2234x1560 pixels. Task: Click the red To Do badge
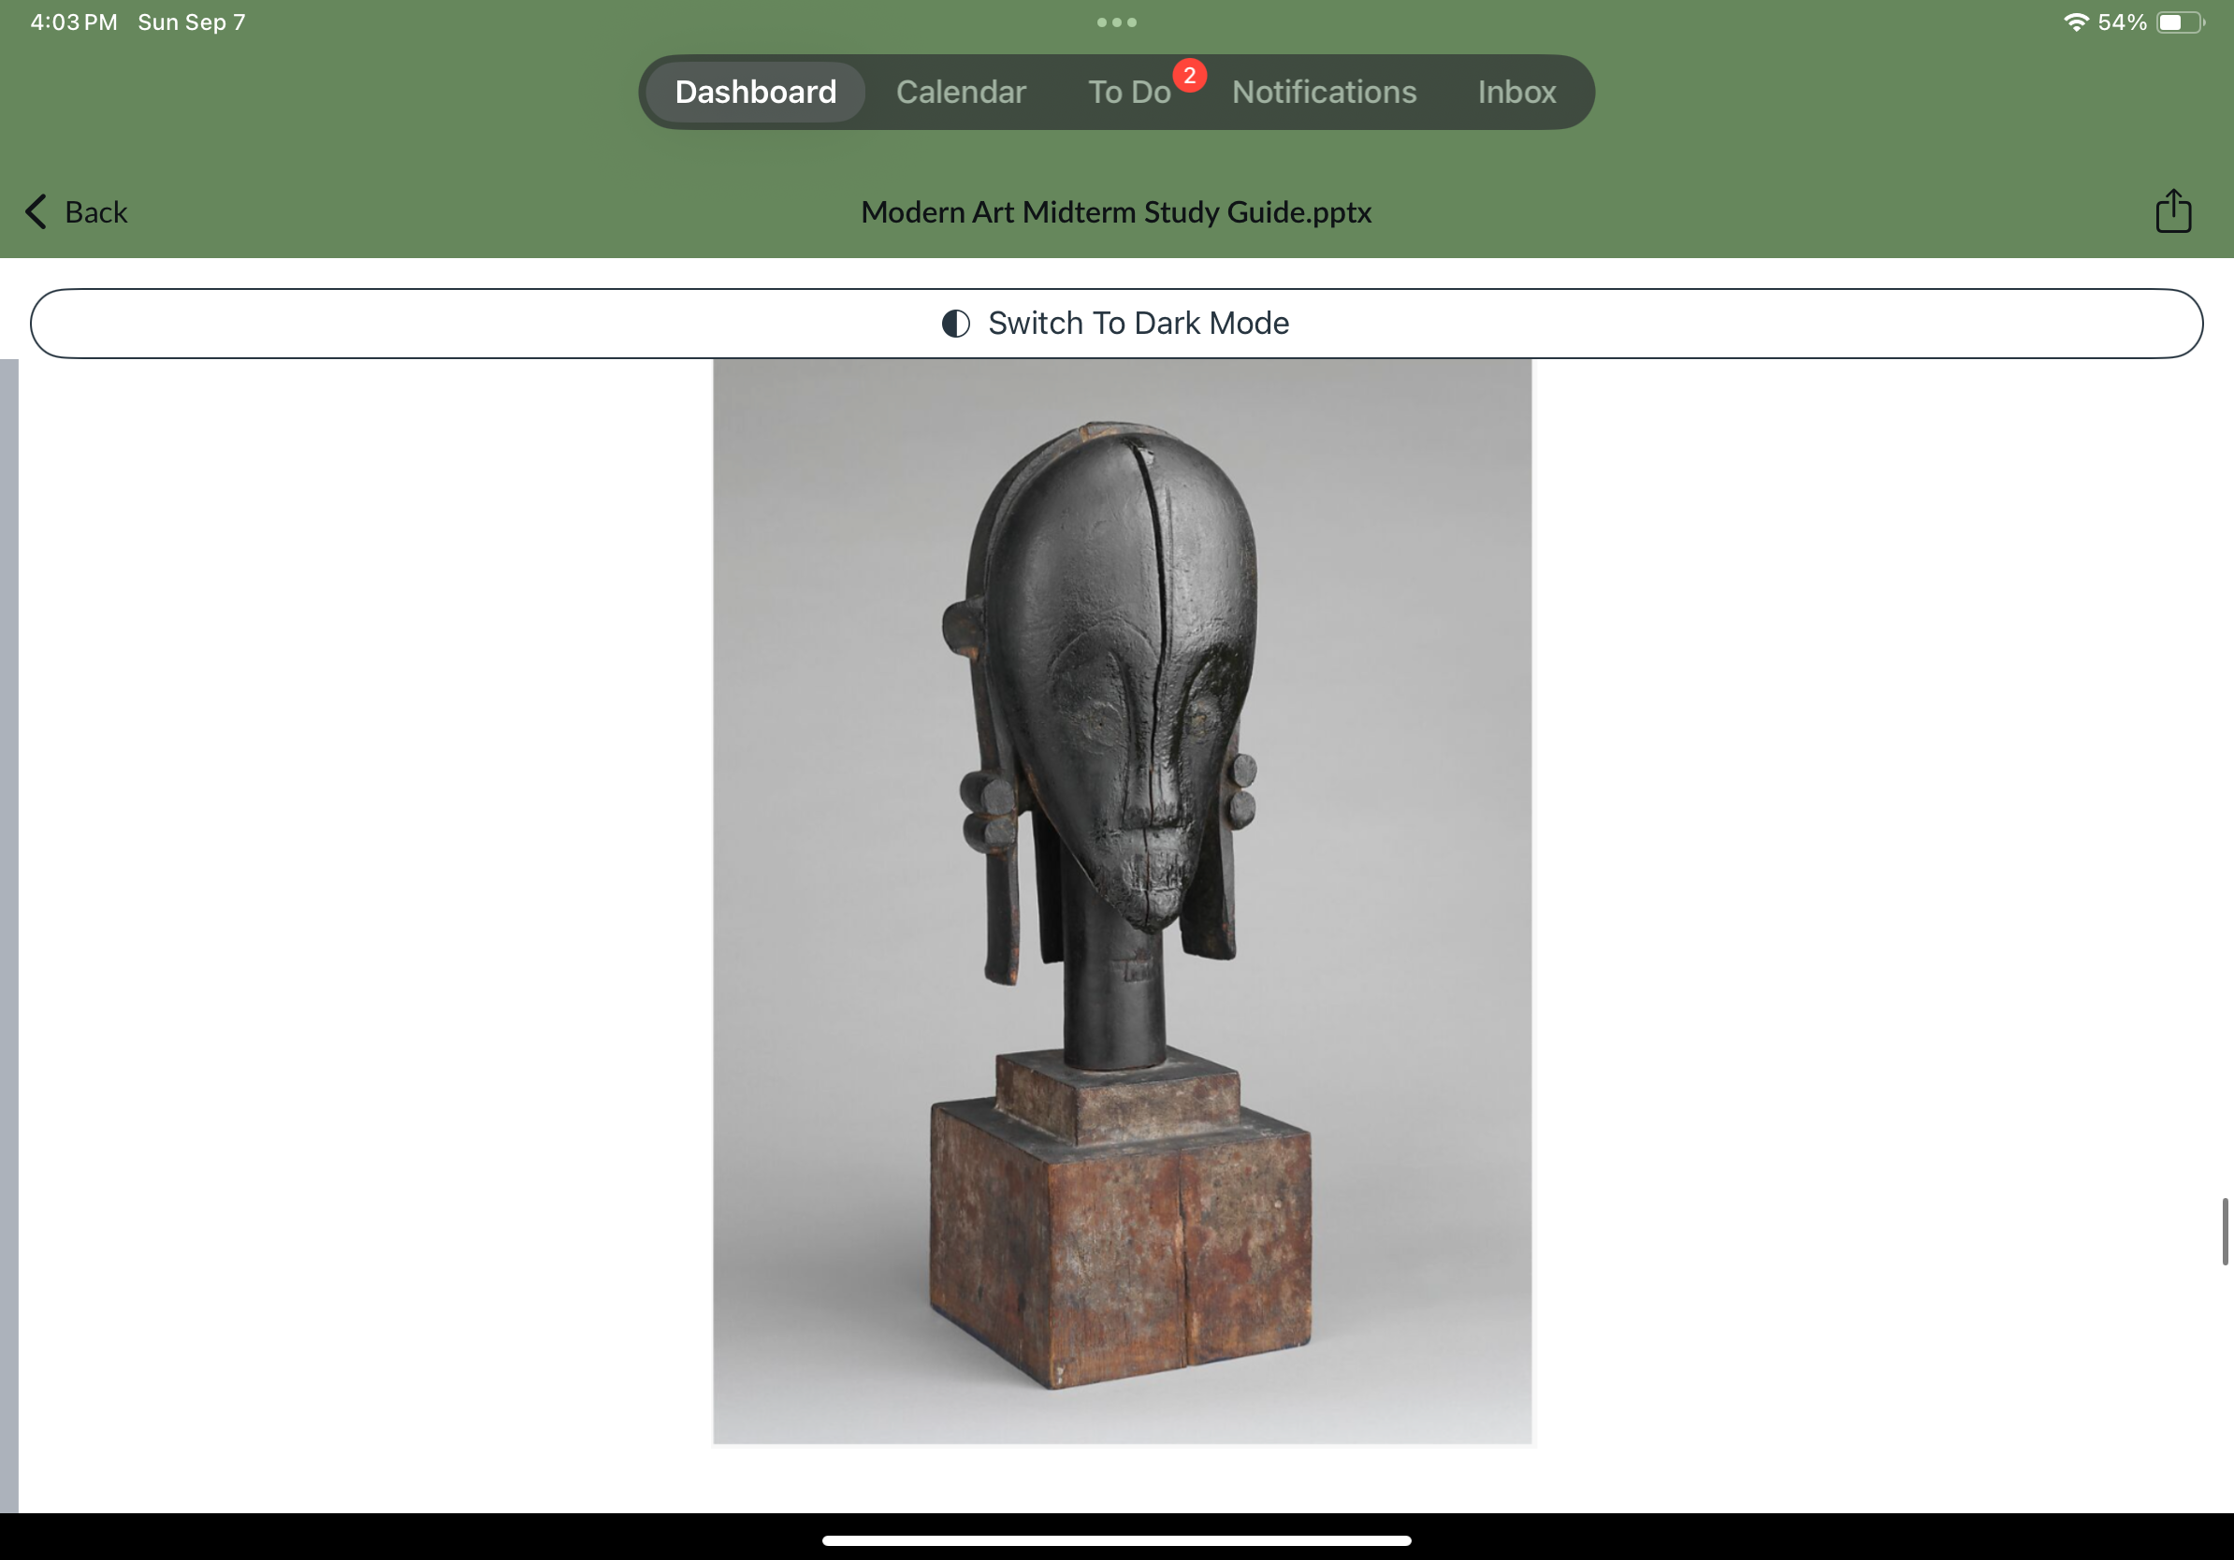tap(1189, 76)
